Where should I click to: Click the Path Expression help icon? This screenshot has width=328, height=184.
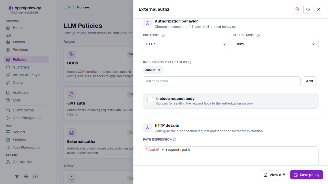tap(175, 140)
